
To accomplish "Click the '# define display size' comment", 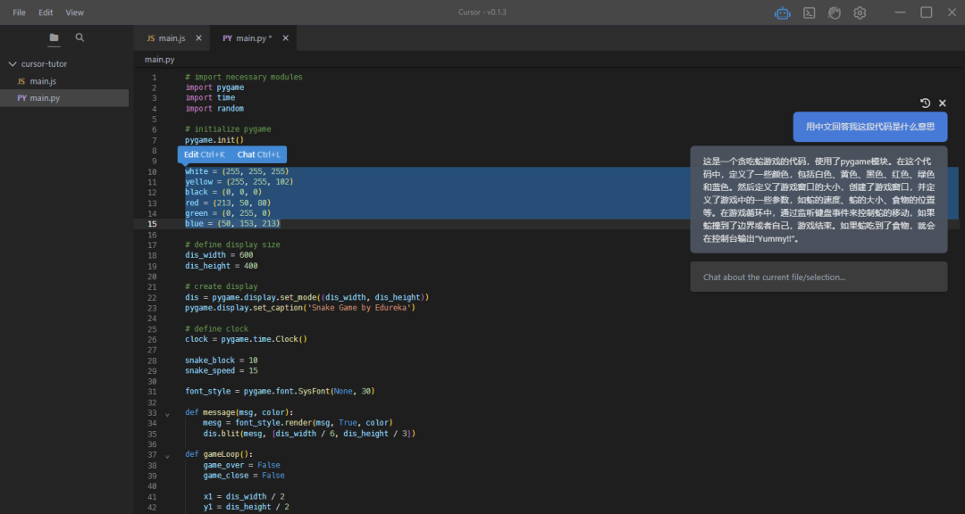I will (232, 245).
